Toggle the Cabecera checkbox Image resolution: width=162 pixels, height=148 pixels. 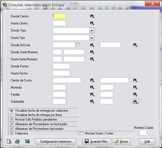[12, 133]
